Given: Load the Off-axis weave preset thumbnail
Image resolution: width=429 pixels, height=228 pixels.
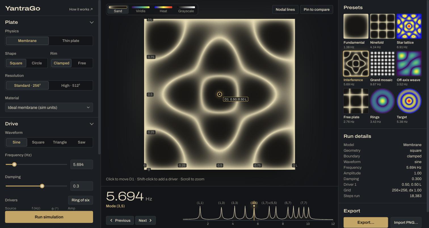Looking at the screenshot, I should click(409, 64).
